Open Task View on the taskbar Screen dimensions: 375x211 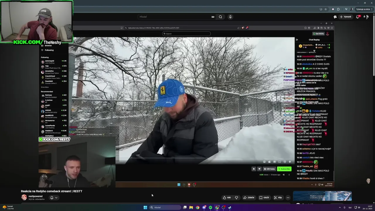pos(185,207)
